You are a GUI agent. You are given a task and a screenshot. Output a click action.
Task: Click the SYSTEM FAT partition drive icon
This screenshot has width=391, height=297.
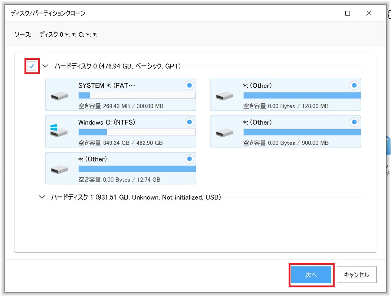59,96
